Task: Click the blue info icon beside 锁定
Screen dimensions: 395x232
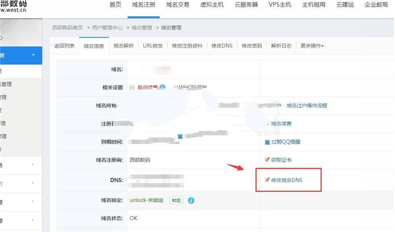Action: coord(191,200)
